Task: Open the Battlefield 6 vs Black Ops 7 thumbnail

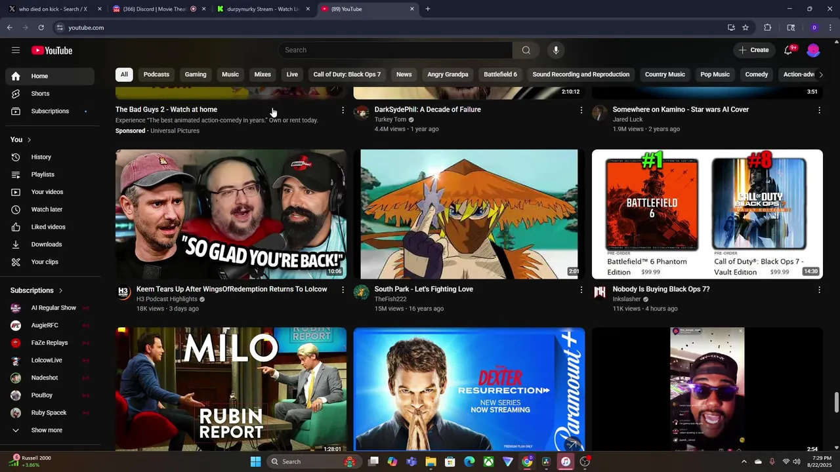Action: 707,214
